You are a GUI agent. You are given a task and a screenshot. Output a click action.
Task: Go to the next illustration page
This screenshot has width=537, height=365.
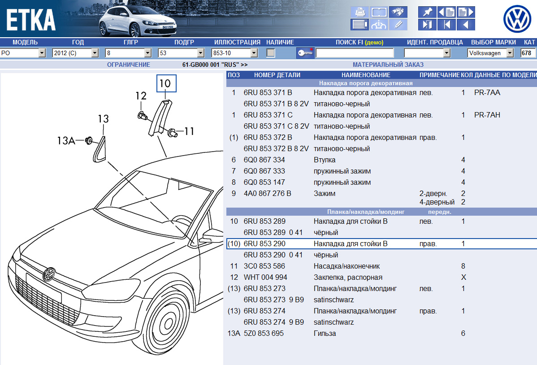(x=465, y=12)
